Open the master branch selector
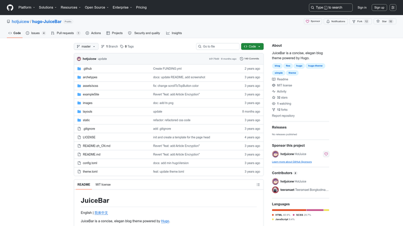 (x=86, y=46)
